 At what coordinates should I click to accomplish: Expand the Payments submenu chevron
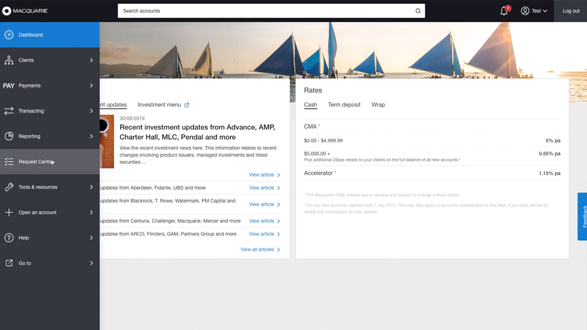point(91,85)
